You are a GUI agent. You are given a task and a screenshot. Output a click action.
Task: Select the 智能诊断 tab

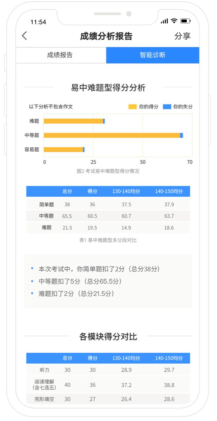(152, 55)
